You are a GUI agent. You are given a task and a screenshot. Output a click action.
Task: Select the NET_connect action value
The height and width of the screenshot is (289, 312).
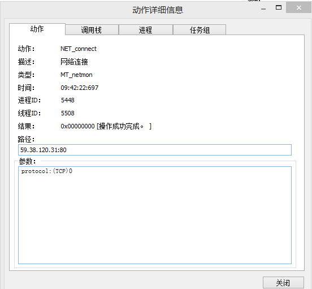pyautogui.click(x=79, y=49)
